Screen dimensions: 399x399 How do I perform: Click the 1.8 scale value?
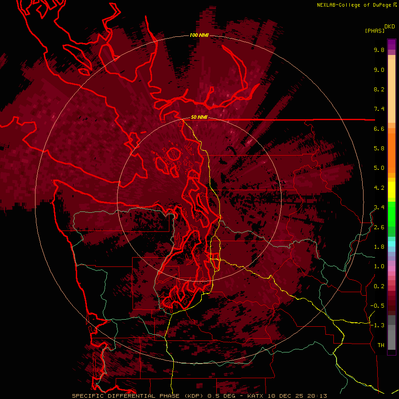379,247
